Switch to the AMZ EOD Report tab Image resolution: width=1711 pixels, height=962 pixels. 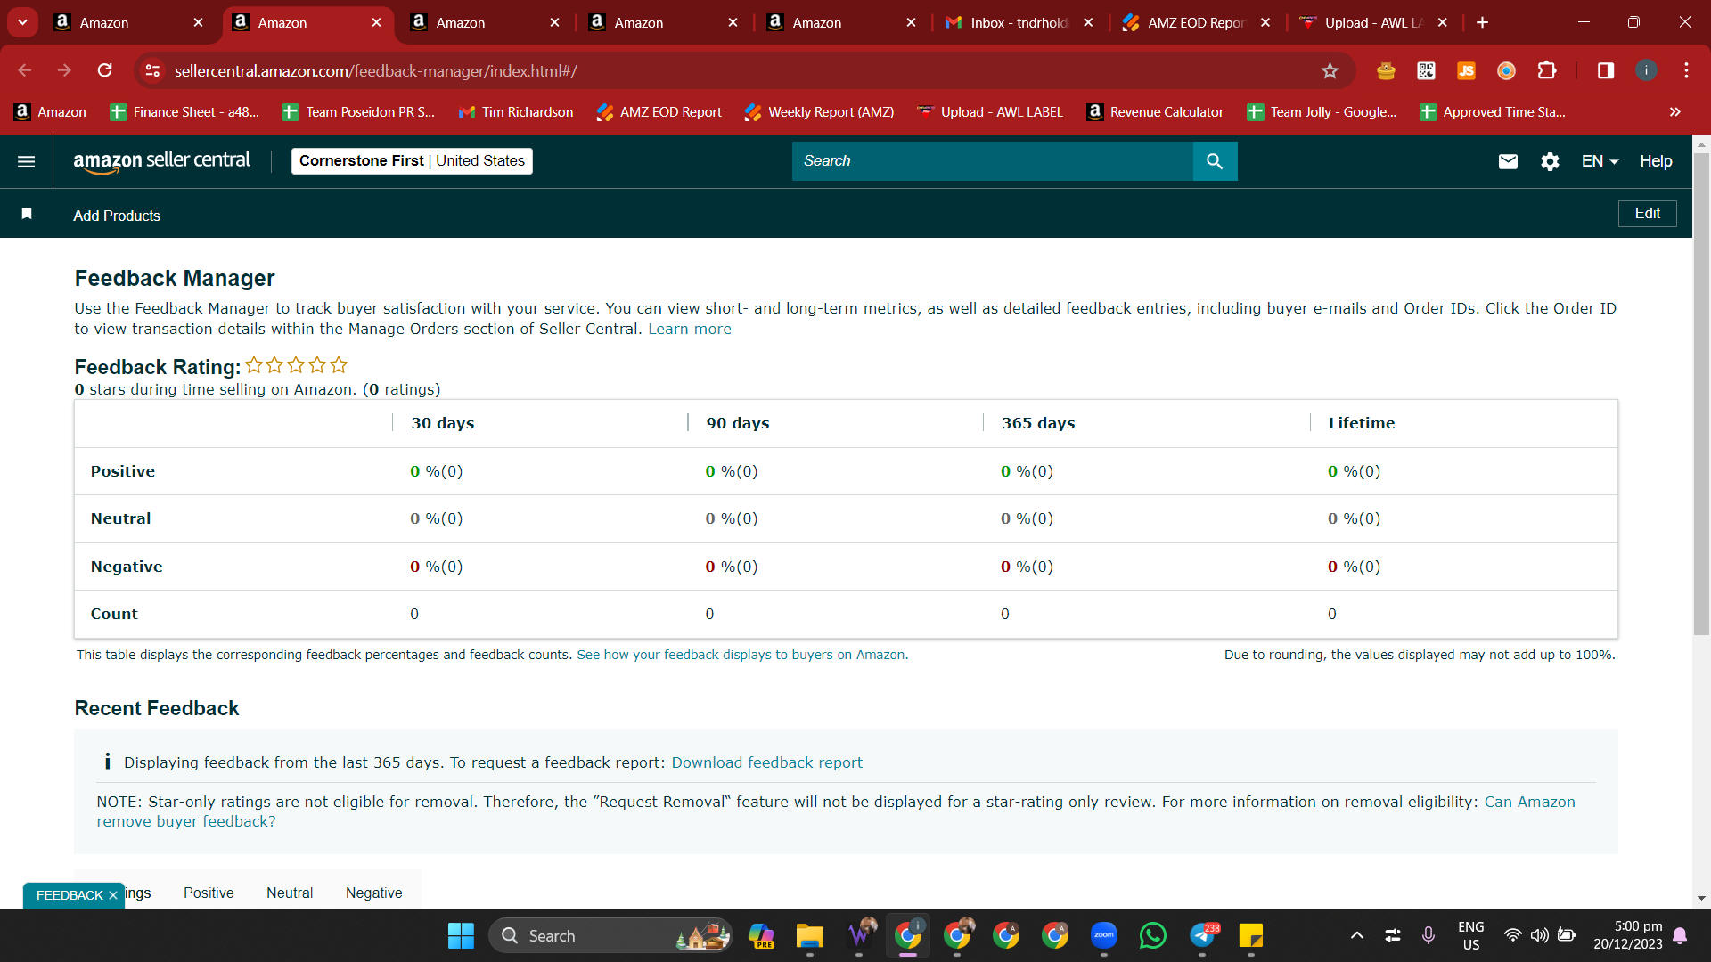tap(1197, 22)
